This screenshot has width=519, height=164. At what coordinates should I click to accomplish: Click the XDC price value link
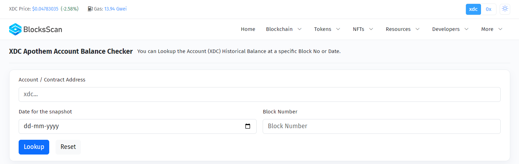tap(45, 9)
